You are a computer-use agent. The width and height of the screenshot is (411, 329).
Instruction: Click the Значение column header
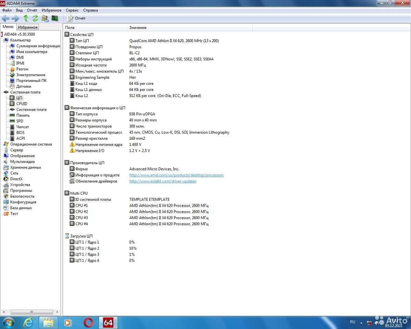pyautogui.click(x=190, y=27)
